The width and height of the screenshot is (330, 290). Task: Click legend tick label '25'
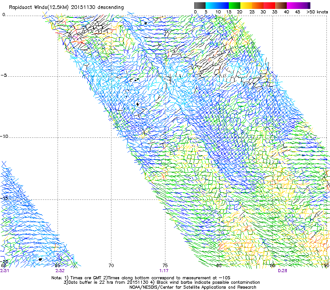point(252,12)
